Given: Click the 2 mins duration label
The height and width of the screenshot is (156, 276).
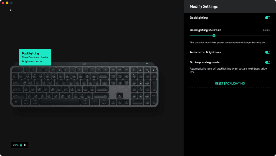Looking at the screenshot, I should point(267,30).
